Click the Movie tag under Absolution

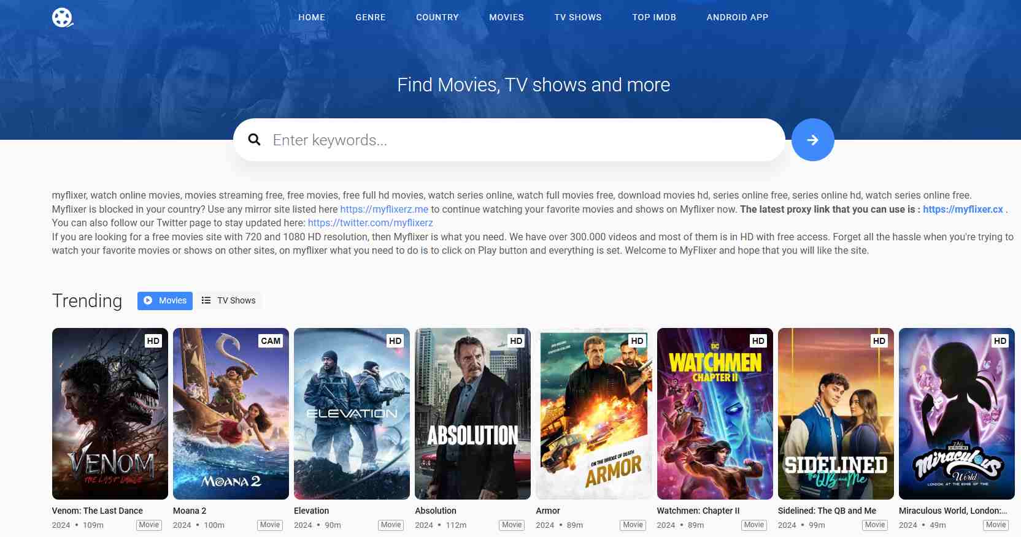click(x=512, y=525)
